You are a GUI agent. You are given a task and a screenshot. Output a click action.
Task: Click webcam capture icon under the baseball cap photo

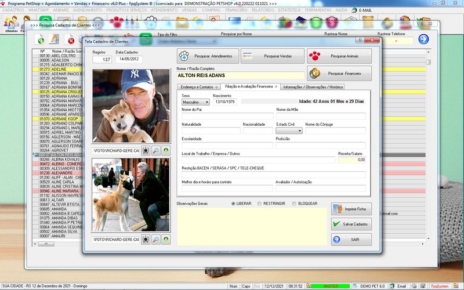[146, 151]
